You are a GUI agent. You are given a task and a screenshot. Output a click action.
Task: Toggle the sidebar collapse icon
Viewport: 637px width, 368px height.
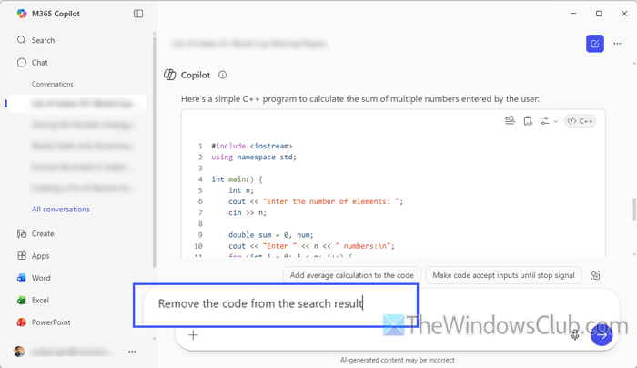[x=138, y=14]
